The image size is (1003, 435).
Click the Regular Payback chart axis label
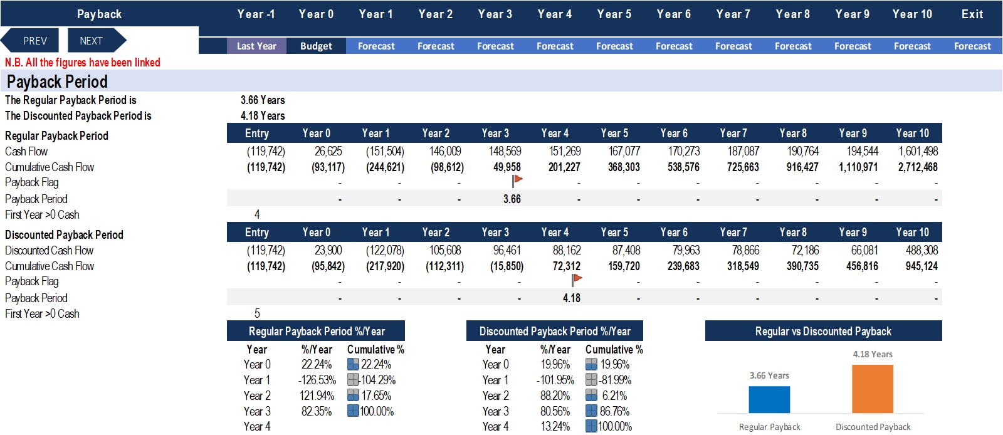(x=769, y=427)
